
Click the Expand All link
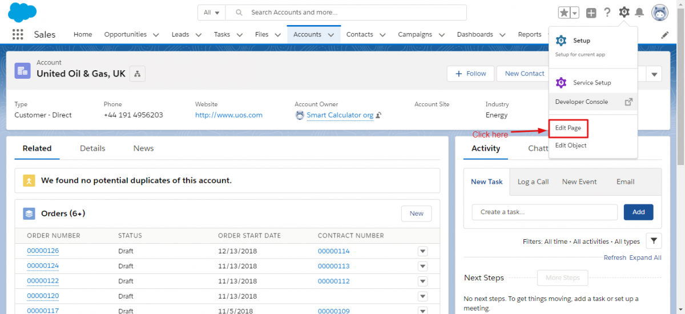645,257
